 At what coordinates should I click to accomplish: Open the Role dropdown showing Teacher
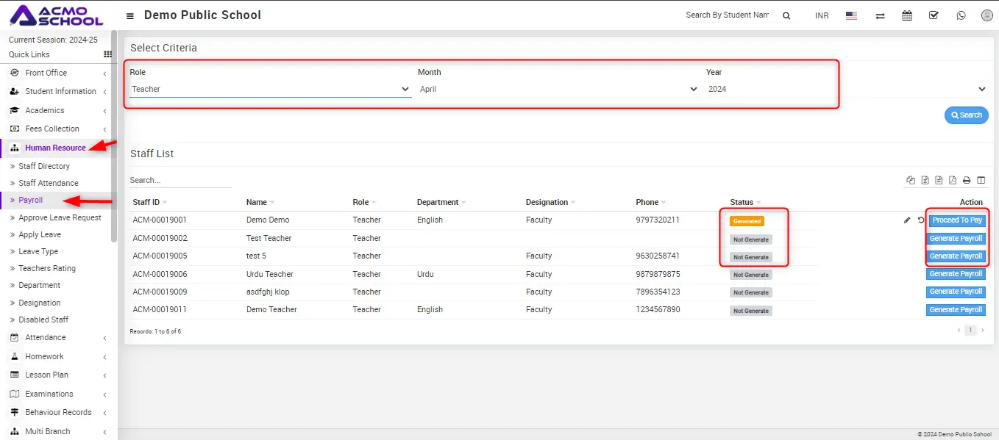(x=270, y=89)
